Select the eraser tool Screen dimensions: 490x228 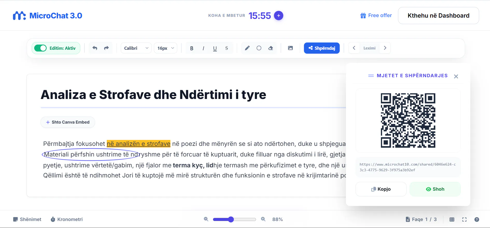[271, 48]
